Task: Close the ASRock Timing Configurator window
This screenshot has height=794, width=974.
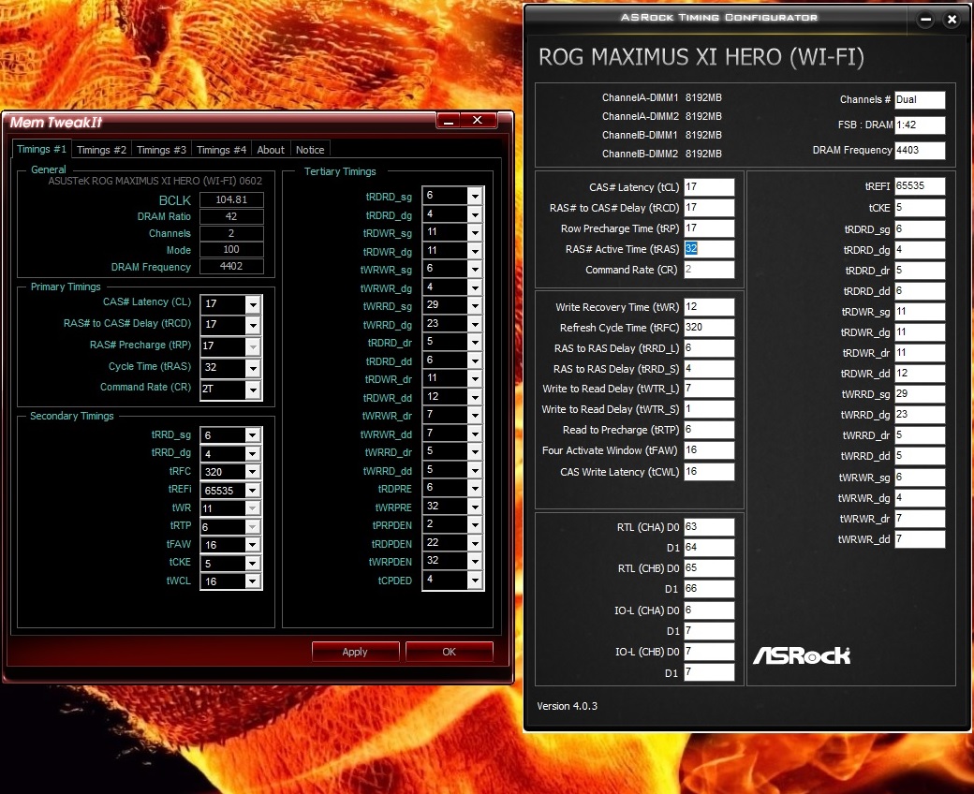Action: click(952, 20)
